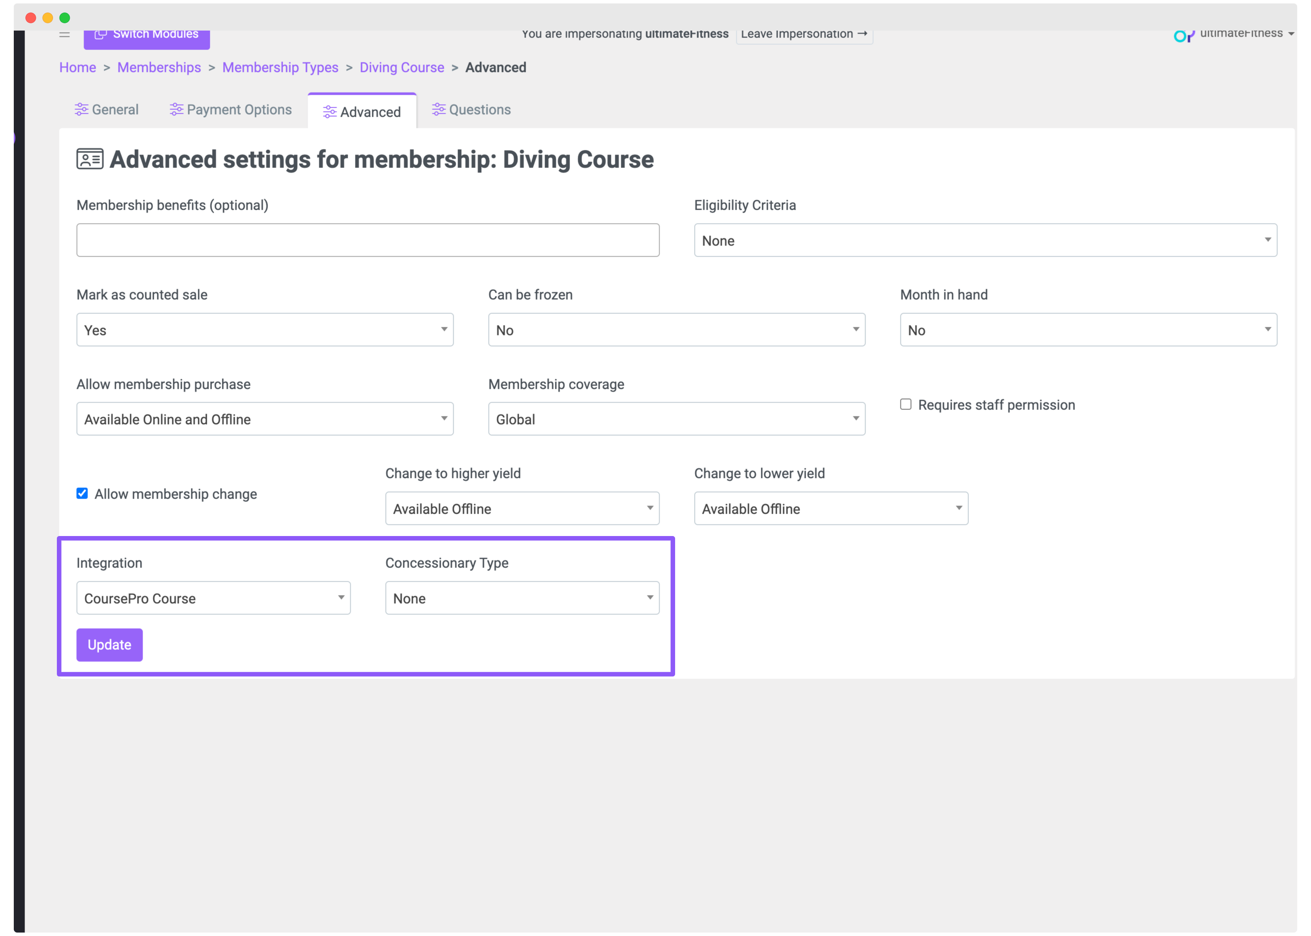Enable Requires staff permission checkbox

(x=906, y=405)
